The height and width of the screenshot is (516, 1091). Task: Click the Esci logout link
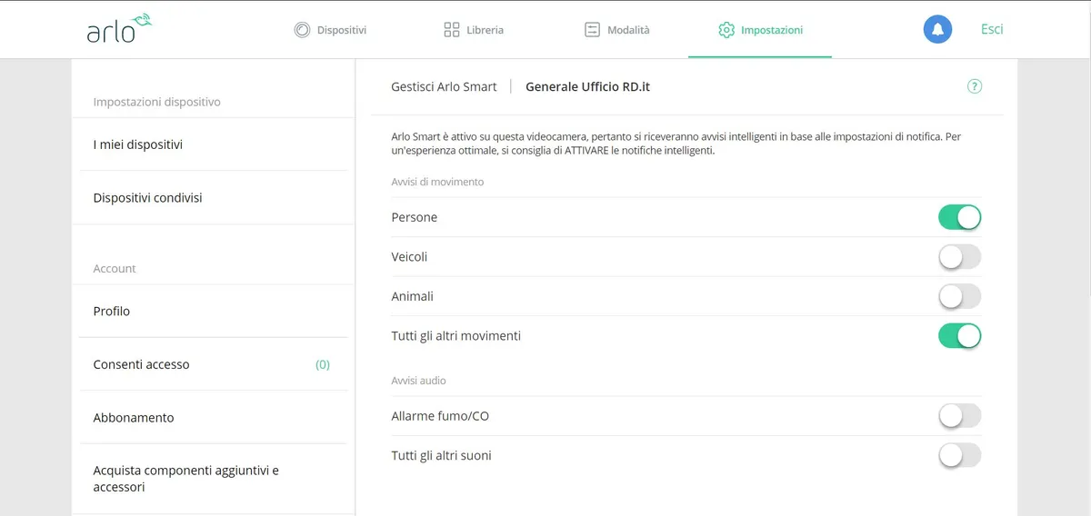992,29
